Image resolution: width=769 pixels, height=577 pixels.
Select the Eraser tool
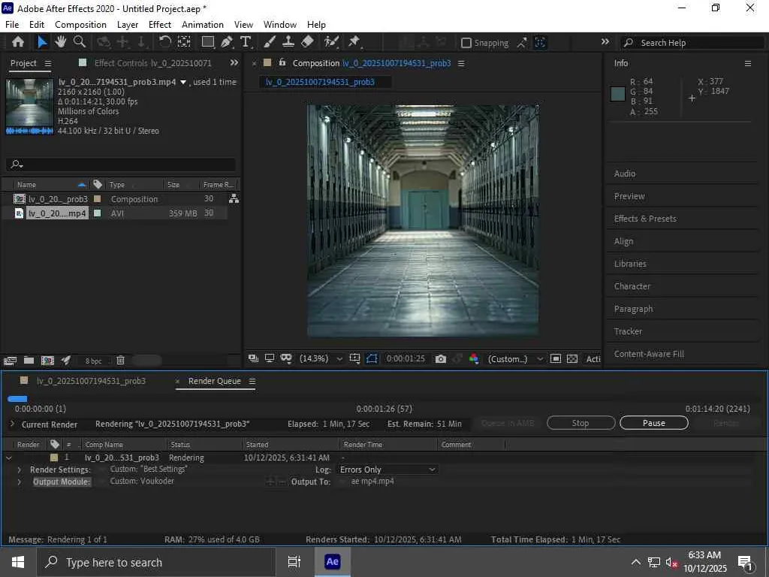coord(307,42)
